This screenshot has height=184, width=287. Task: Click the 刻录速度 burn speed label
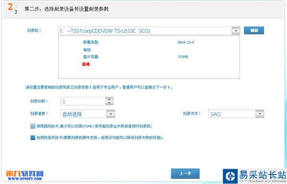39,113
